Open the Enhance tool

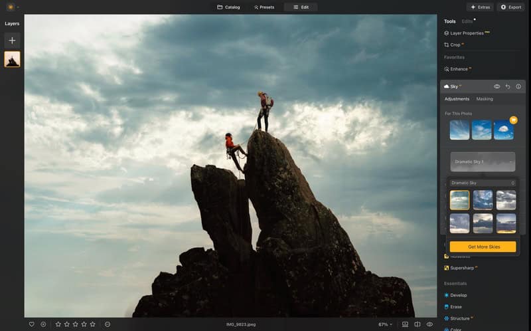(459, 68)
